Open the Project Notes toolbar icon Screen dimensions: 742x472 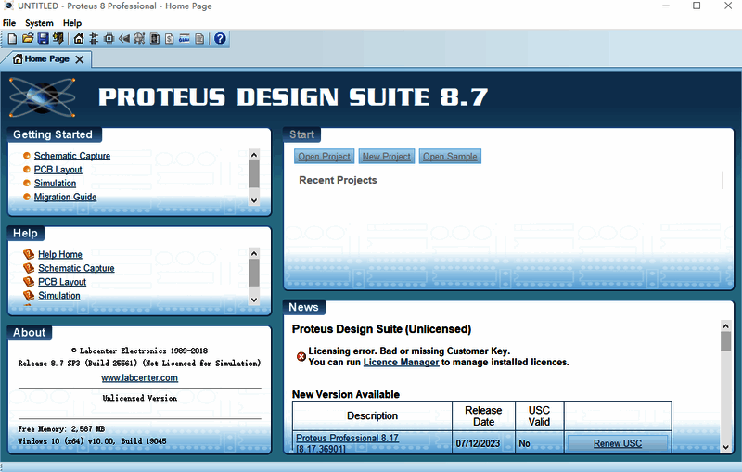[199, 39]
